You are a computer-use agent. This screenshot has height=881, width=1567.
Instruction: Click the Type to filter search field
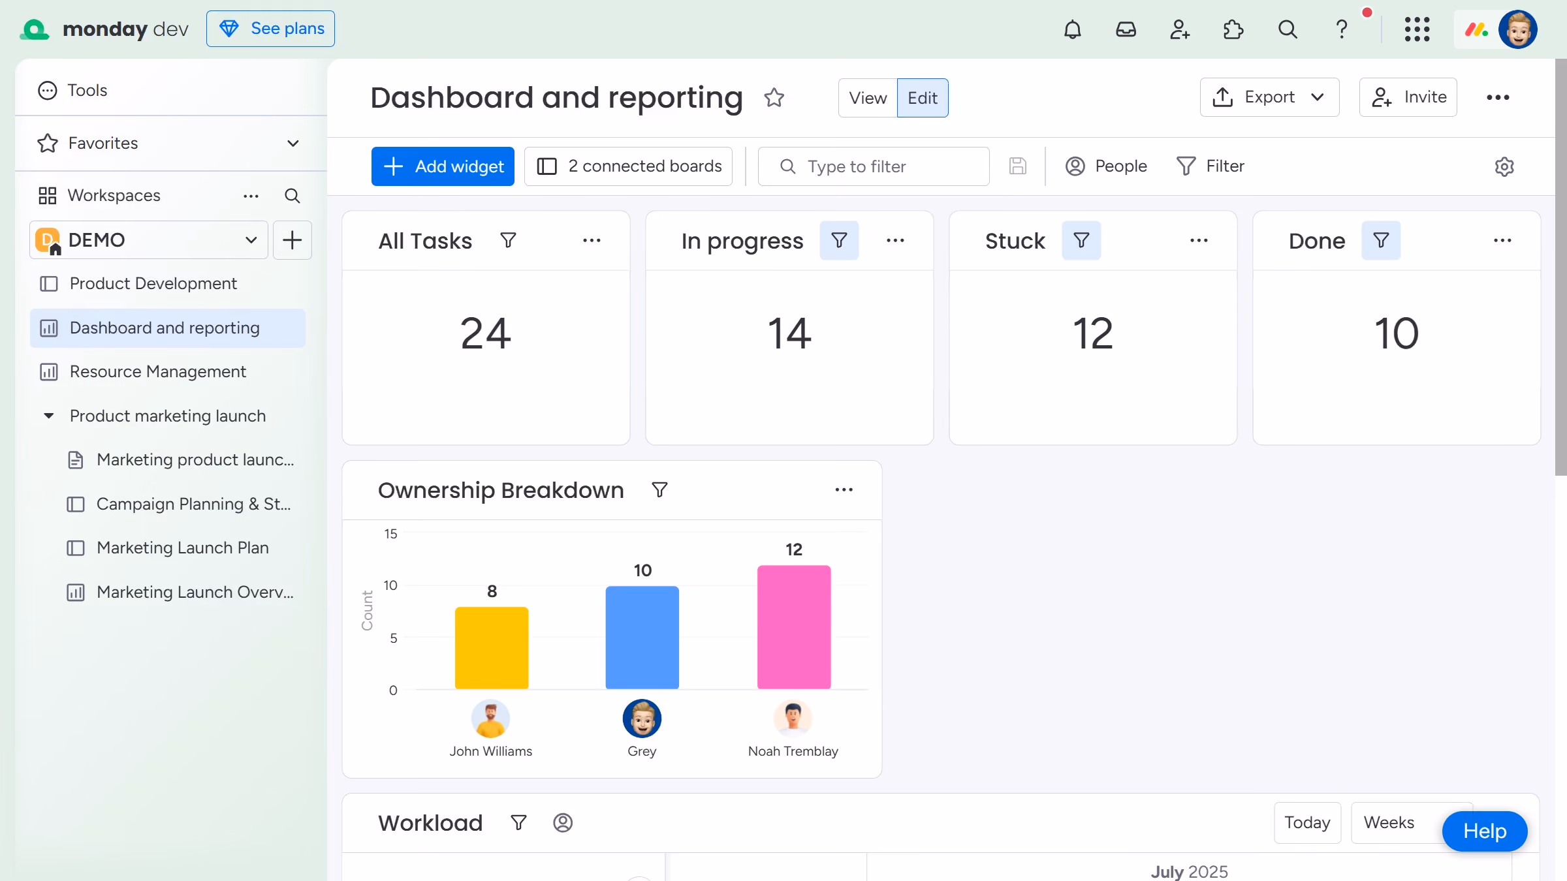874,166
